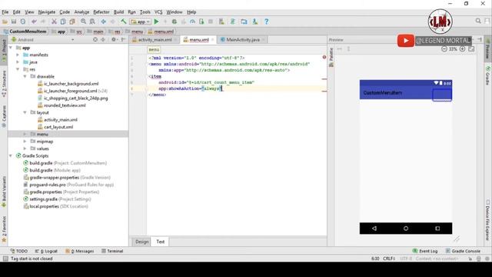
Task: Click the Find magnifier icon
Action: 83,22
